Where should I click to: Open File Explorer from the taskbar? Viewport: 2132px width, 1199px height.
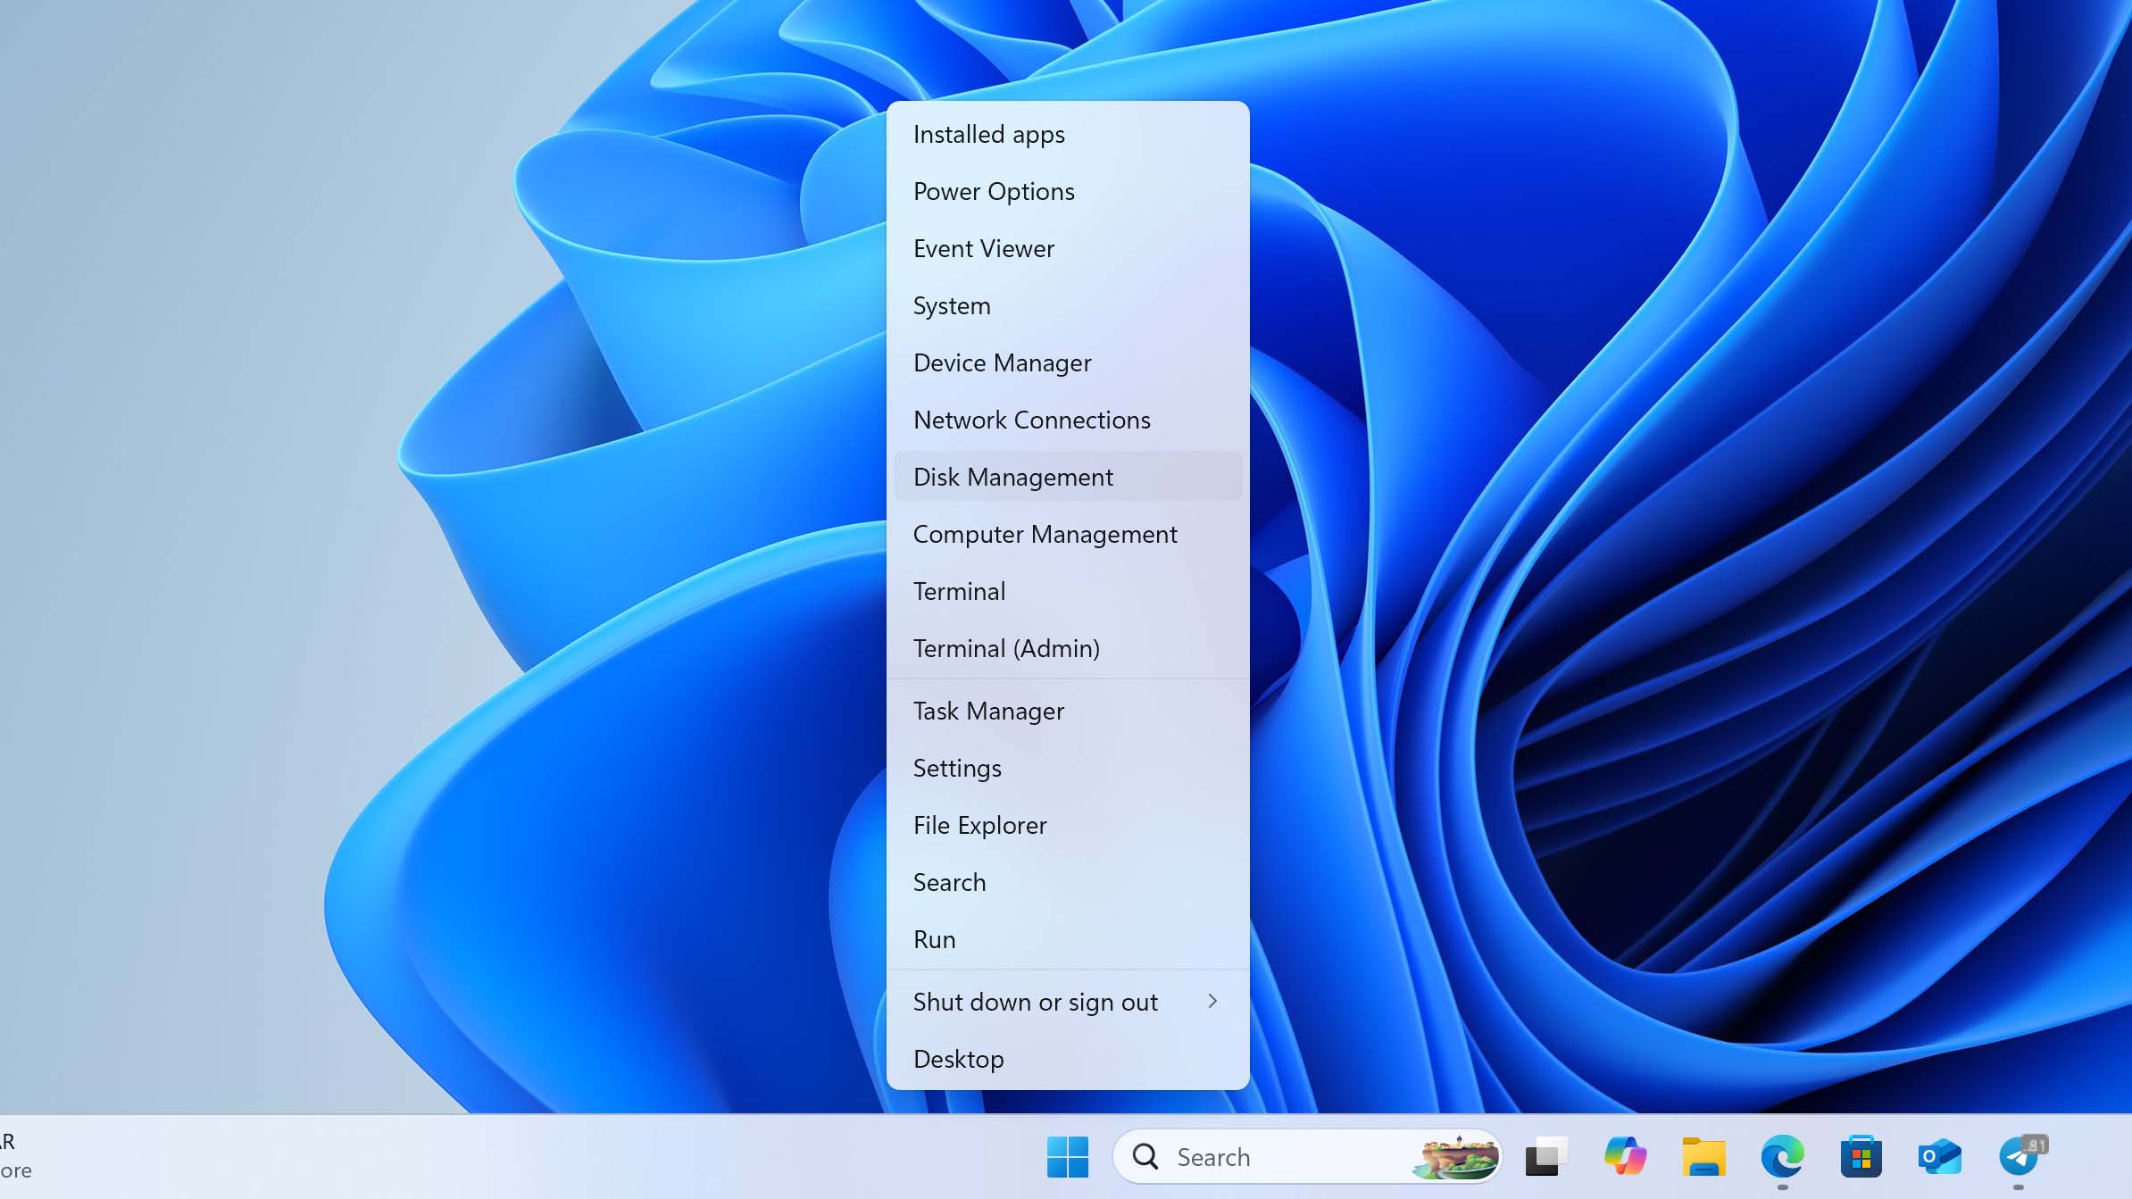pyautogui.click(x=1703, y=1156)
